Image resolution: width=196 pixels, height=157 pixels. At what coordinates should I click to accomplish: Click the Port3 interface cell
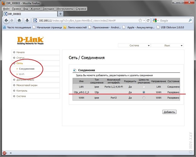pos(114,98)
